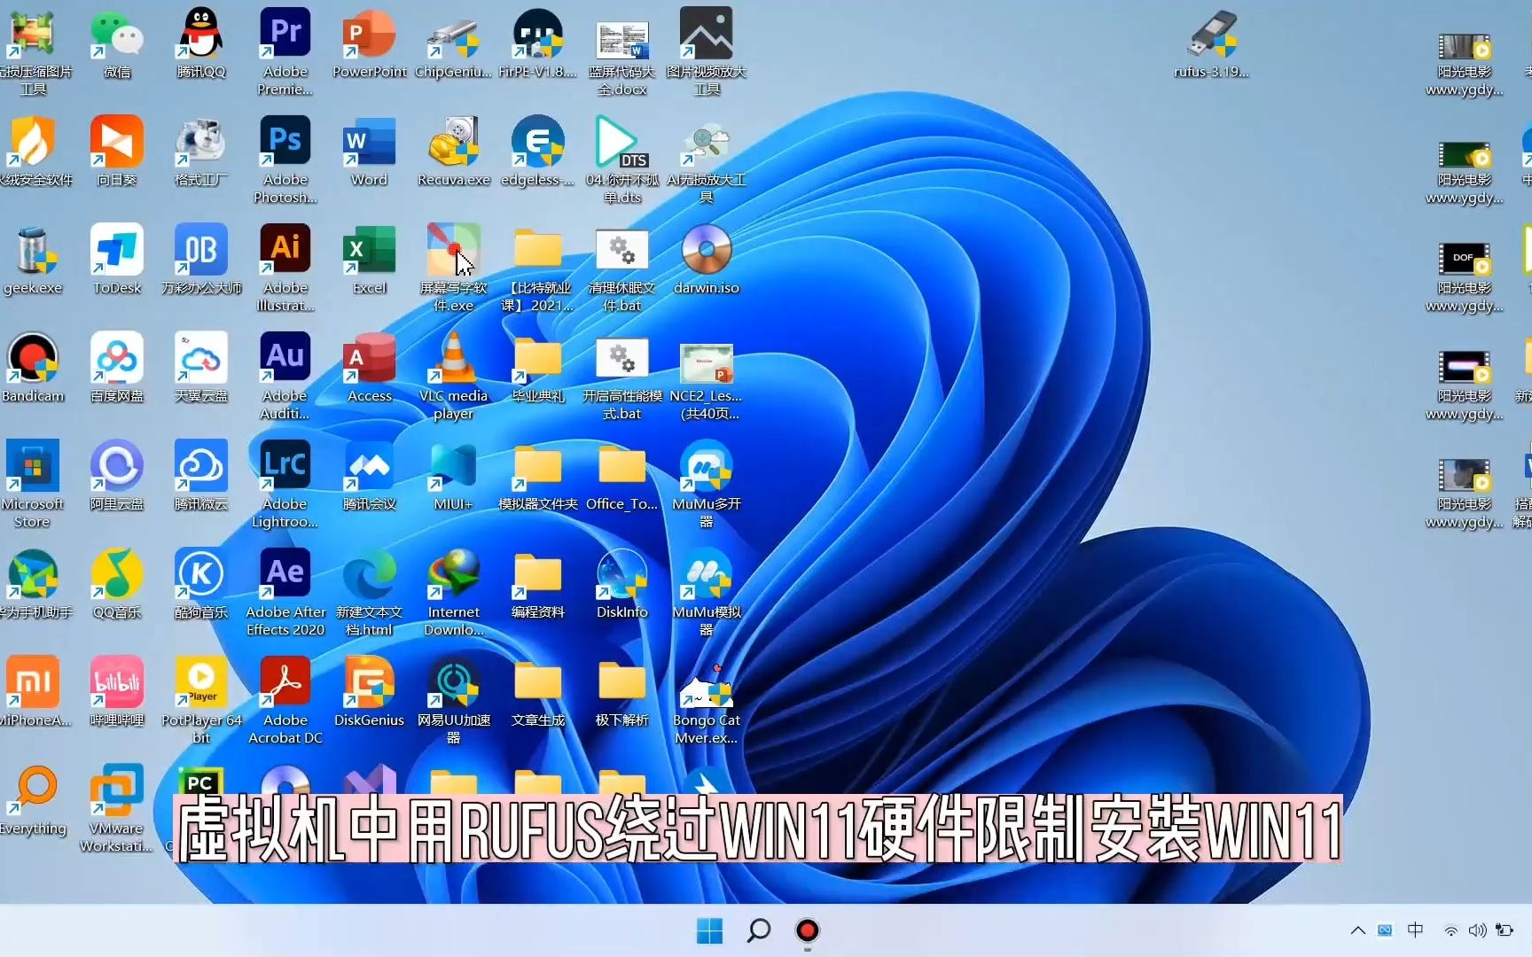Open the Start menu
The image size is (1532, 957).
[707, 931]
